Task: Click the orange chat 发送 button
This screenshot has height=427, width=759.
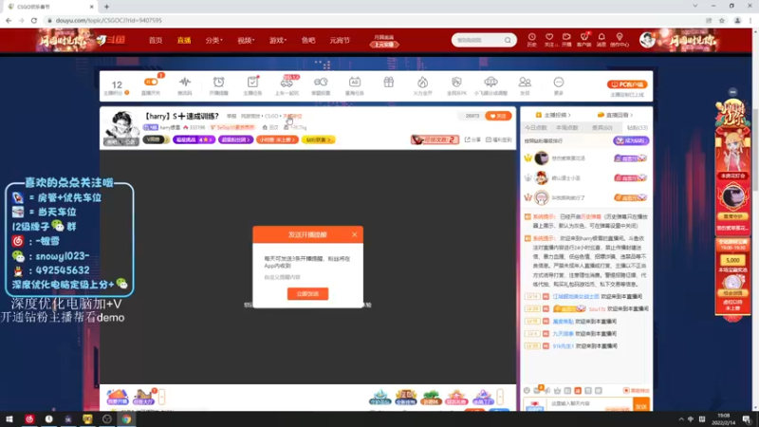Action: coord(641,406)
